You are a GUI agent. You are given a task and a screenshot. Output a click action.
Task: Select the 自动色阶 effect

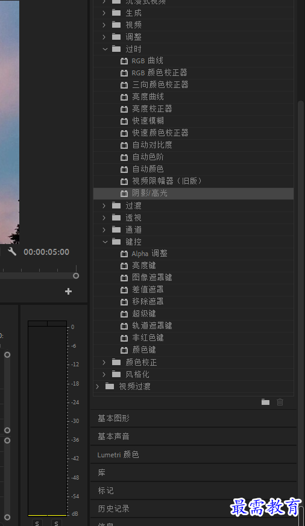[x=147, y=157]
